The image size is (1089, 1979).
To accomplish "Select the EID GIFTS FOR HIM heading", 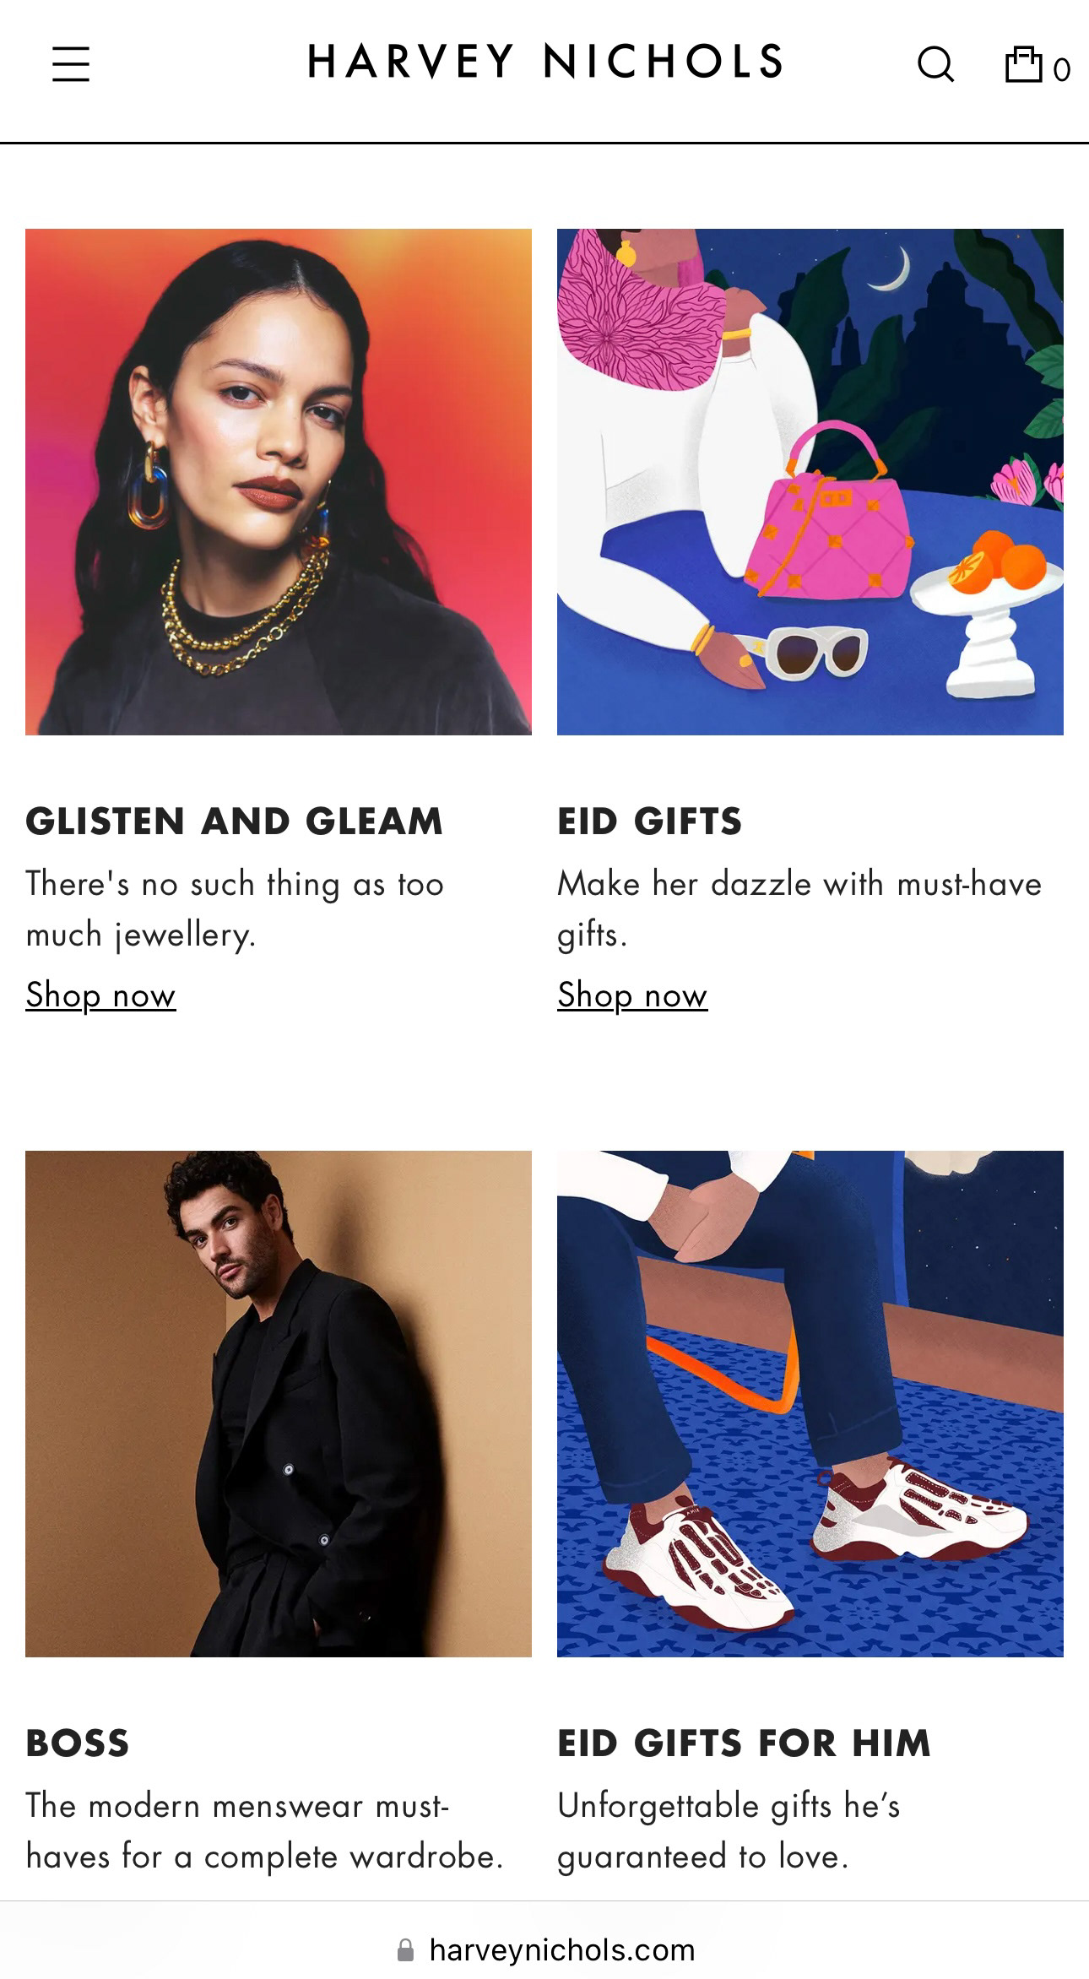I will [744, 1743].
